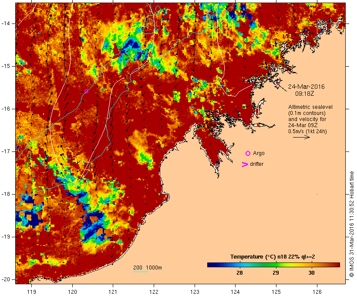Click the latitude axis label -18
This screenshot has height=296, width=357.
pos(6,194)
